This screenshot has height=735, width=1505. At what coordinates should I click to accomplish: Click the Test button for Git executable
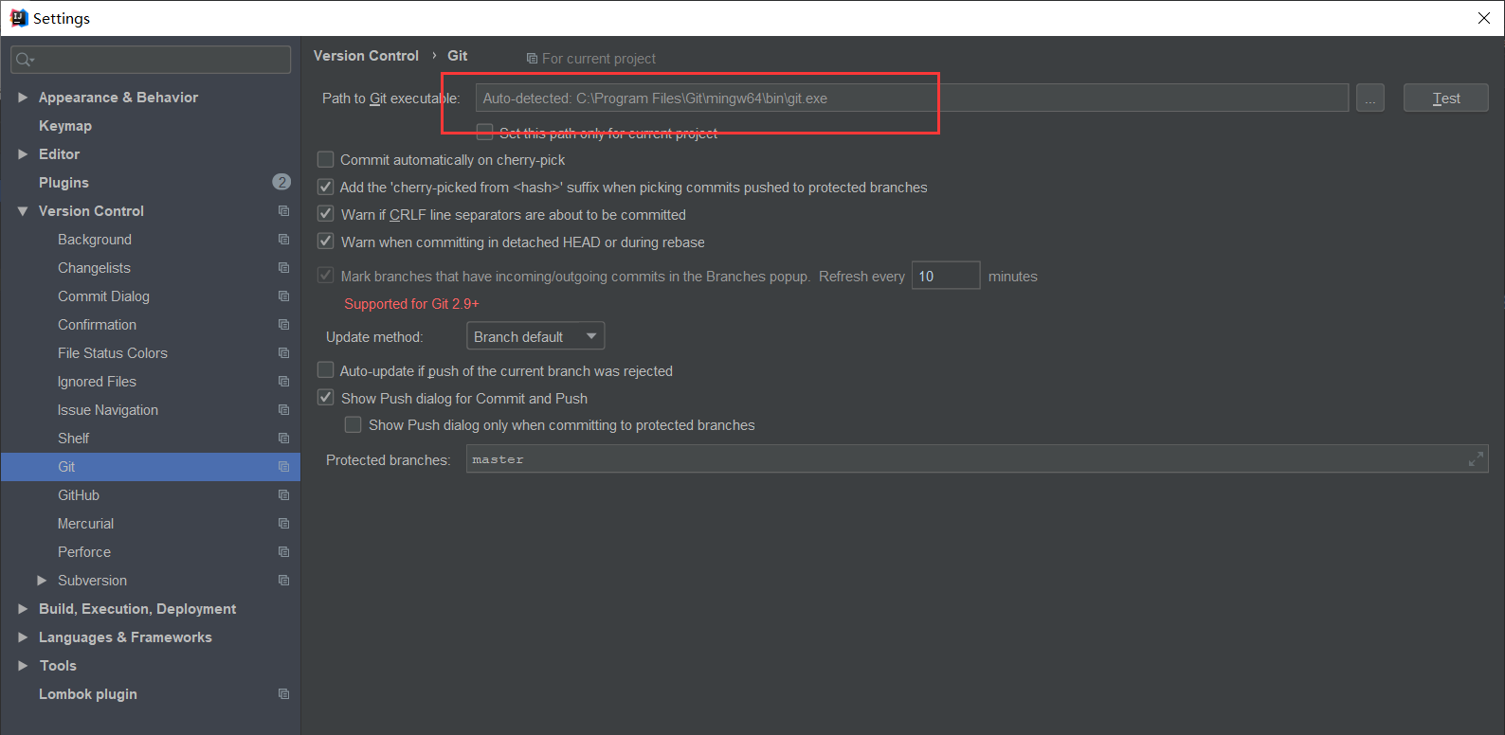[1445, 98]
